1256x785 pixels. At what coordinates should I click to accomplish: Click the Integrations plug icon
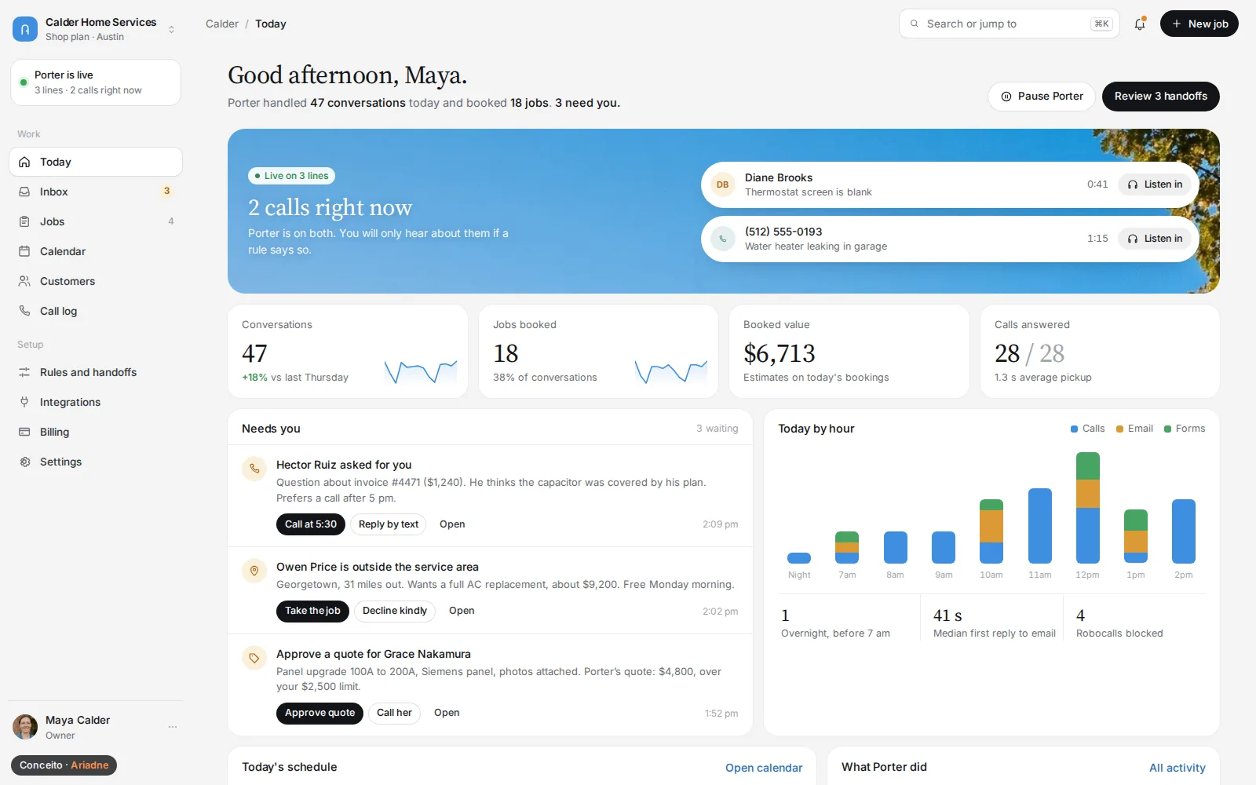coord(24,402)
